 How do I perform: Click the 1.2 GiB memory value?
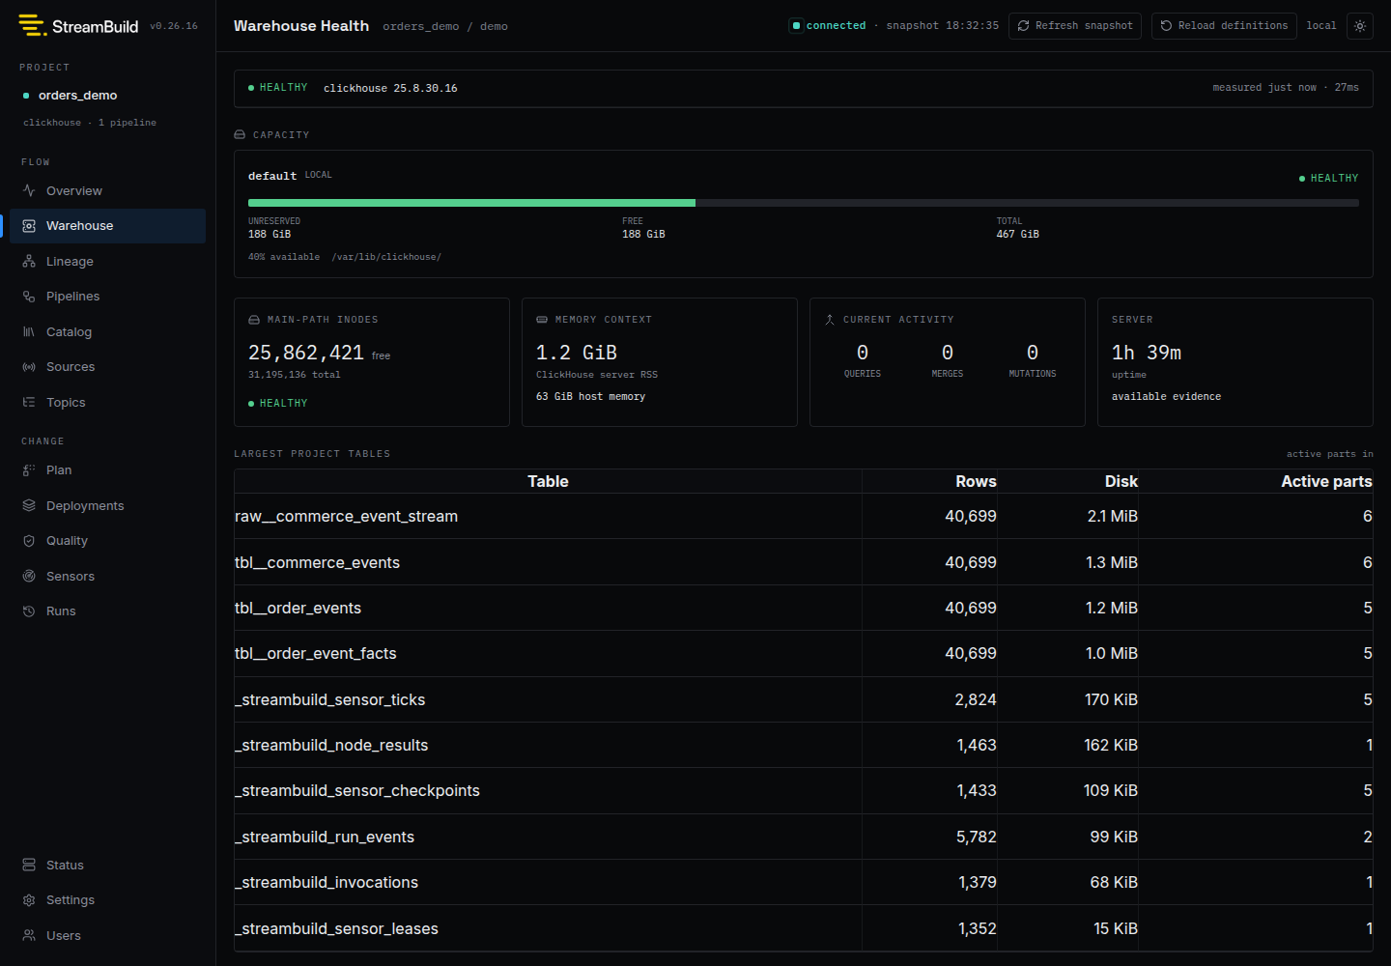click(577, 353)
